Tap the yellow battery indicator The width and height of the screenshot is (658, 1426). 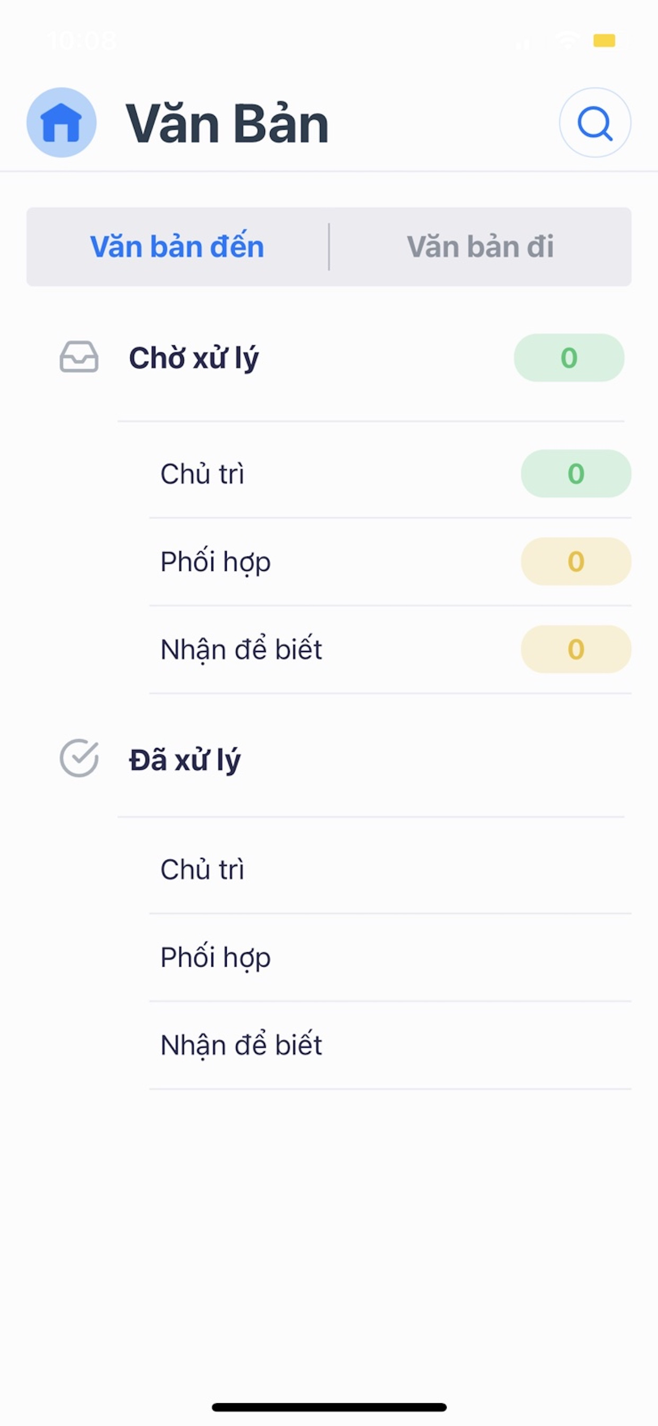pyautogui.click(x=604, y=40)
